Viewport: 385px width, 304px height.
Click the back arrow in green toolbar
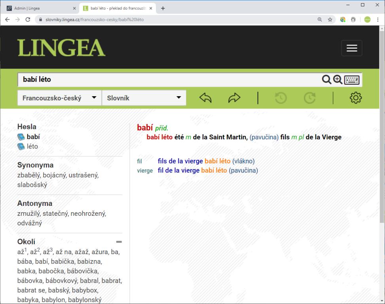pyautogui.click(x=205, y=98)
